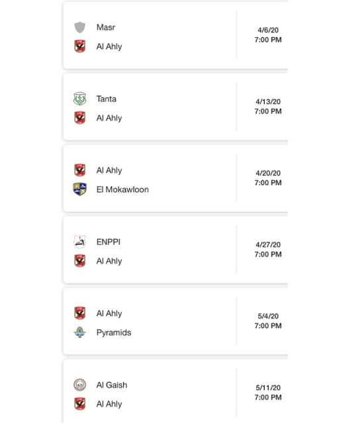
Task: Click the Al Ahly crest under ENPPI
Action: coord(79,260)
